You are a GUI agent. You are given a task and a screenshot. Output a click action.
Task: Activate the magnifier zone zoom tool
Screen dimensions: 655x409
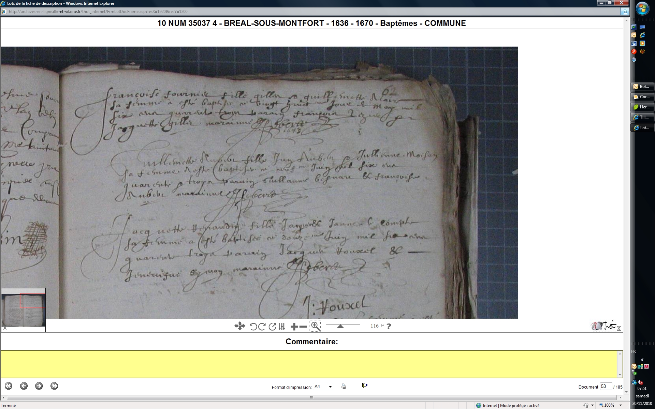(315, 326)
